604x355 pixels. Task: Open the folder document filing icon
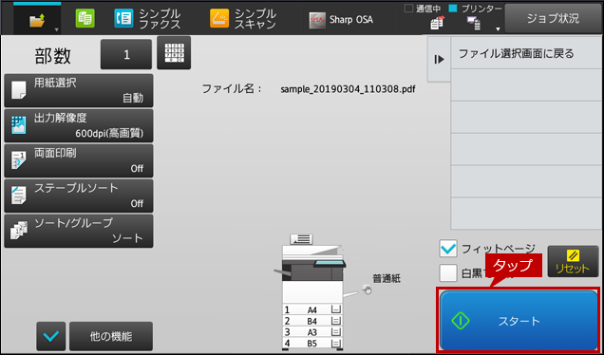pyautogui.click(x=37, y=20)
